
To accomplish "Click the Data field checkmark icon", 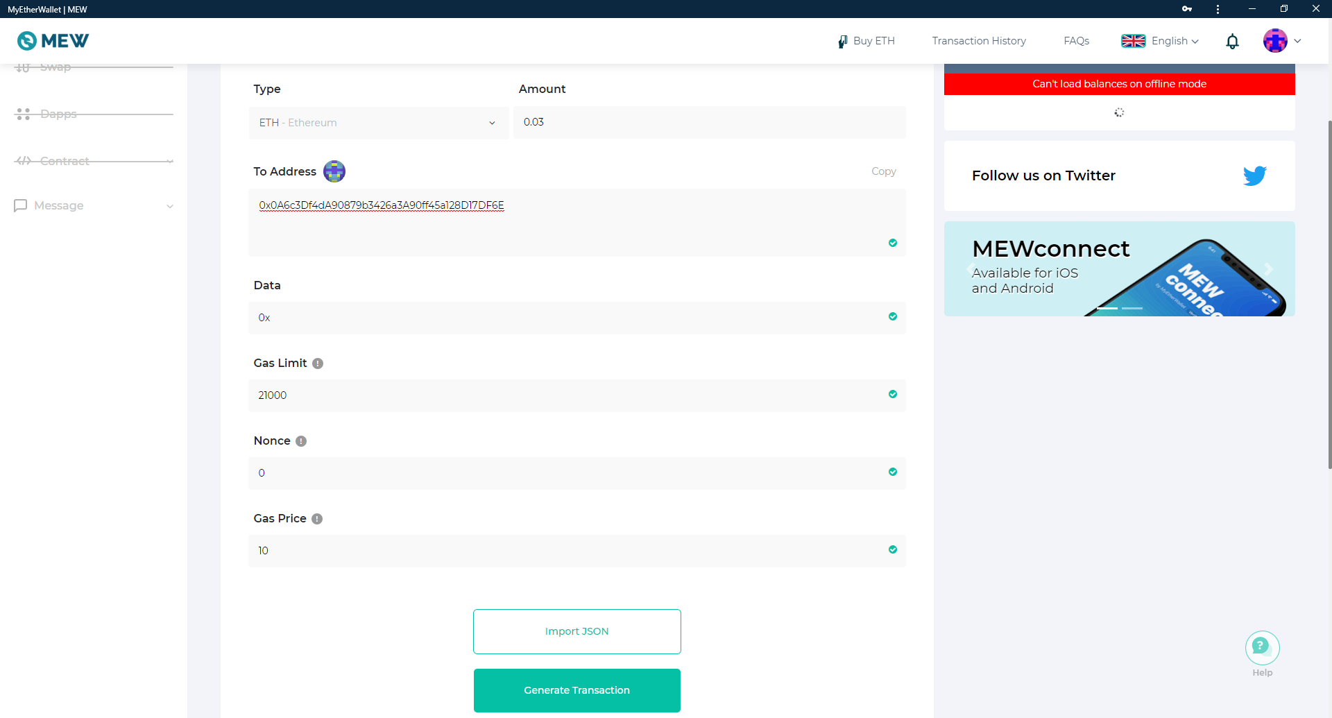I will coord(893,316).
